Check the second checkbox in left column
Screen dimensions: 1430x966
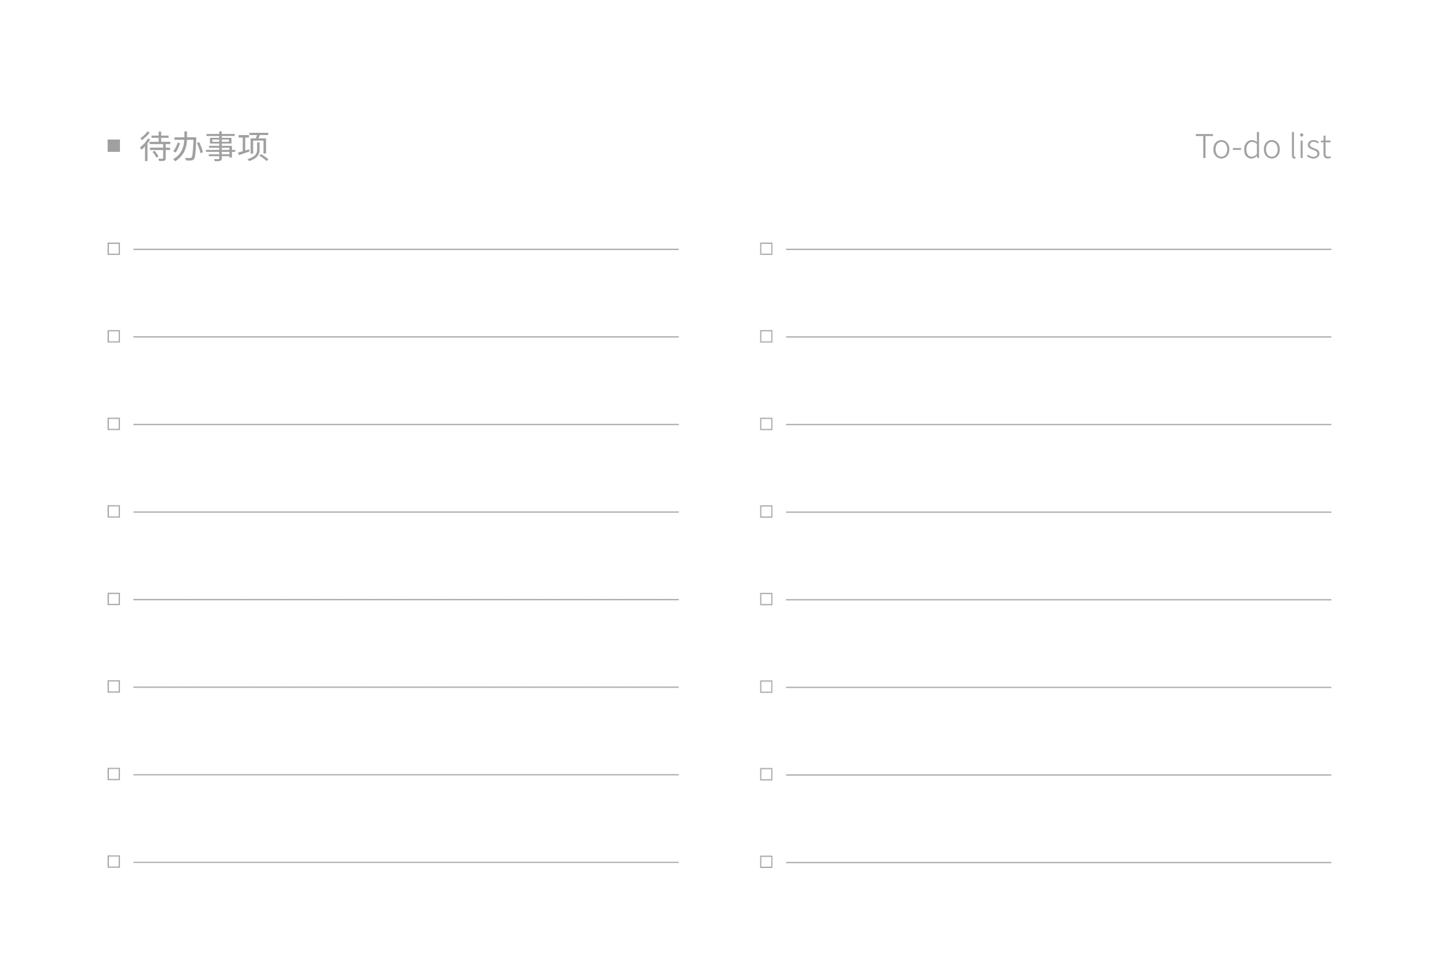click(114, 336)
